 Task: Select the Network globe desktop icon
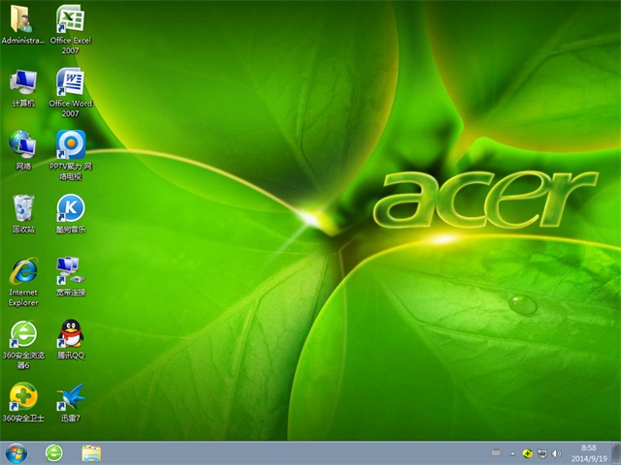click(x=23, y=145)
